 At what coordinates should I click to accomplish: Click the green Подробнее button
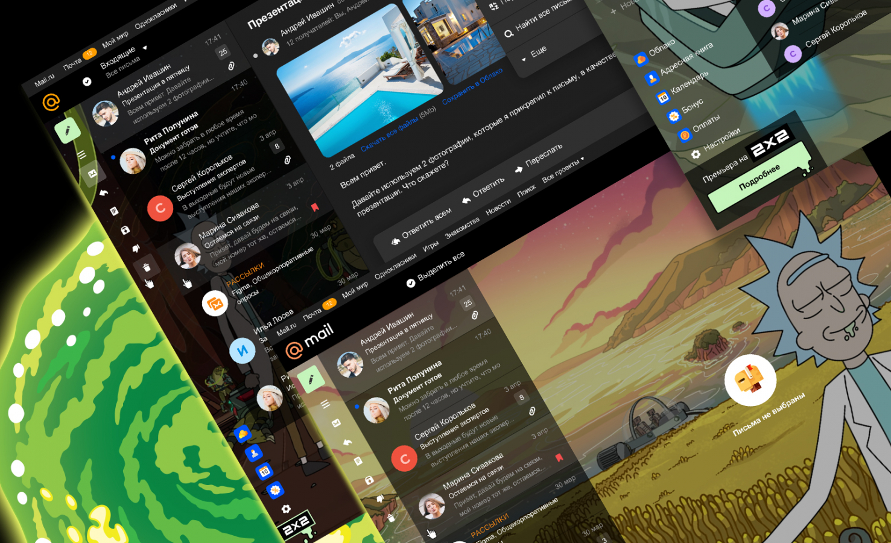tap(759, 177)
